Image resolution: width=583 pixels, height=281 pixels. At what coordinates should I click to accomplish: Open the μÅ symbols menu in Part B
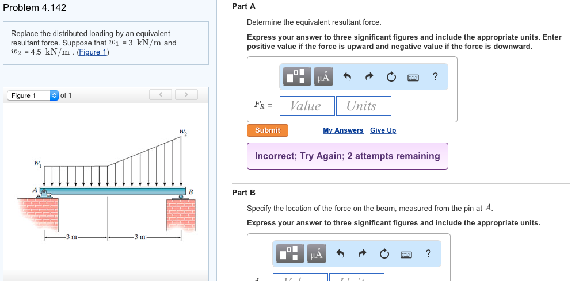click(x=316, y=253)
